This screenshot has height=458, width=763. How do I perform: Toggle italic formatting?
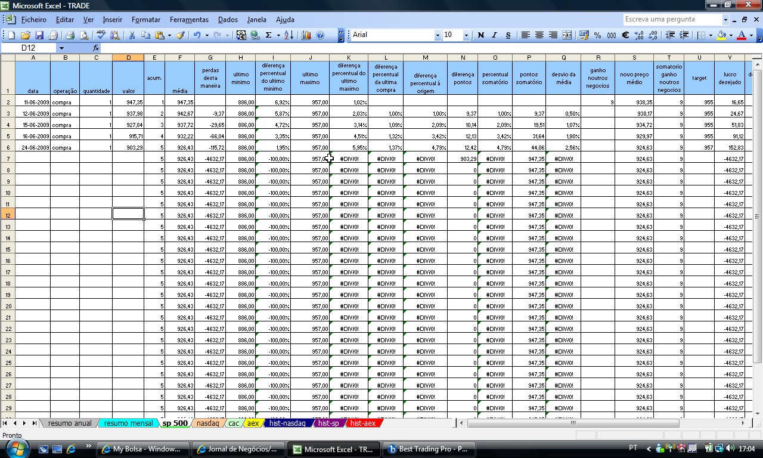[x=494, y=35]
